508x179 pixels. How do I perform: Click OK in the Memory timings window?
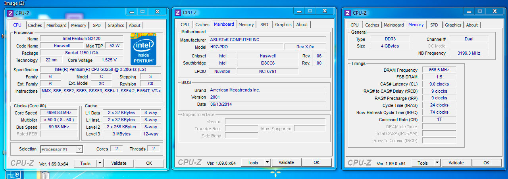[486, 163]
